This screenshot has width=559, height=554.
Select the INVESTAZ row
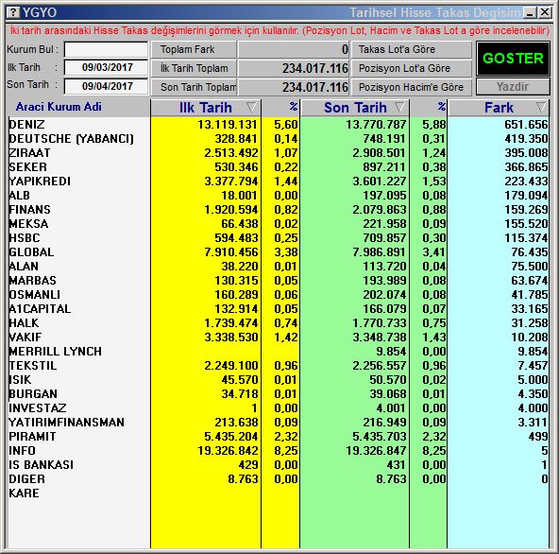click(278, 408)
